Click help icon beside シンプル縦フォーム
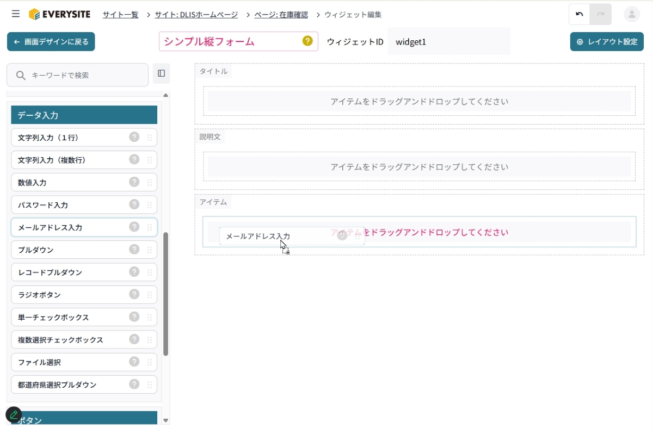 pyautogui.click(x=307, y=41)
